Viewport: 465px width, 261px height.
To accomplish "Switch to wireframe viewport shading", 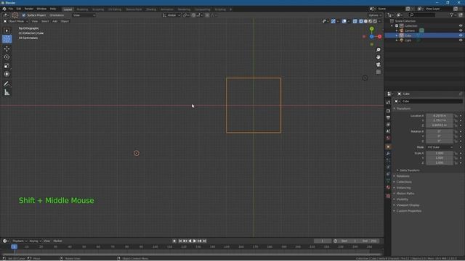I will (361, 21).
